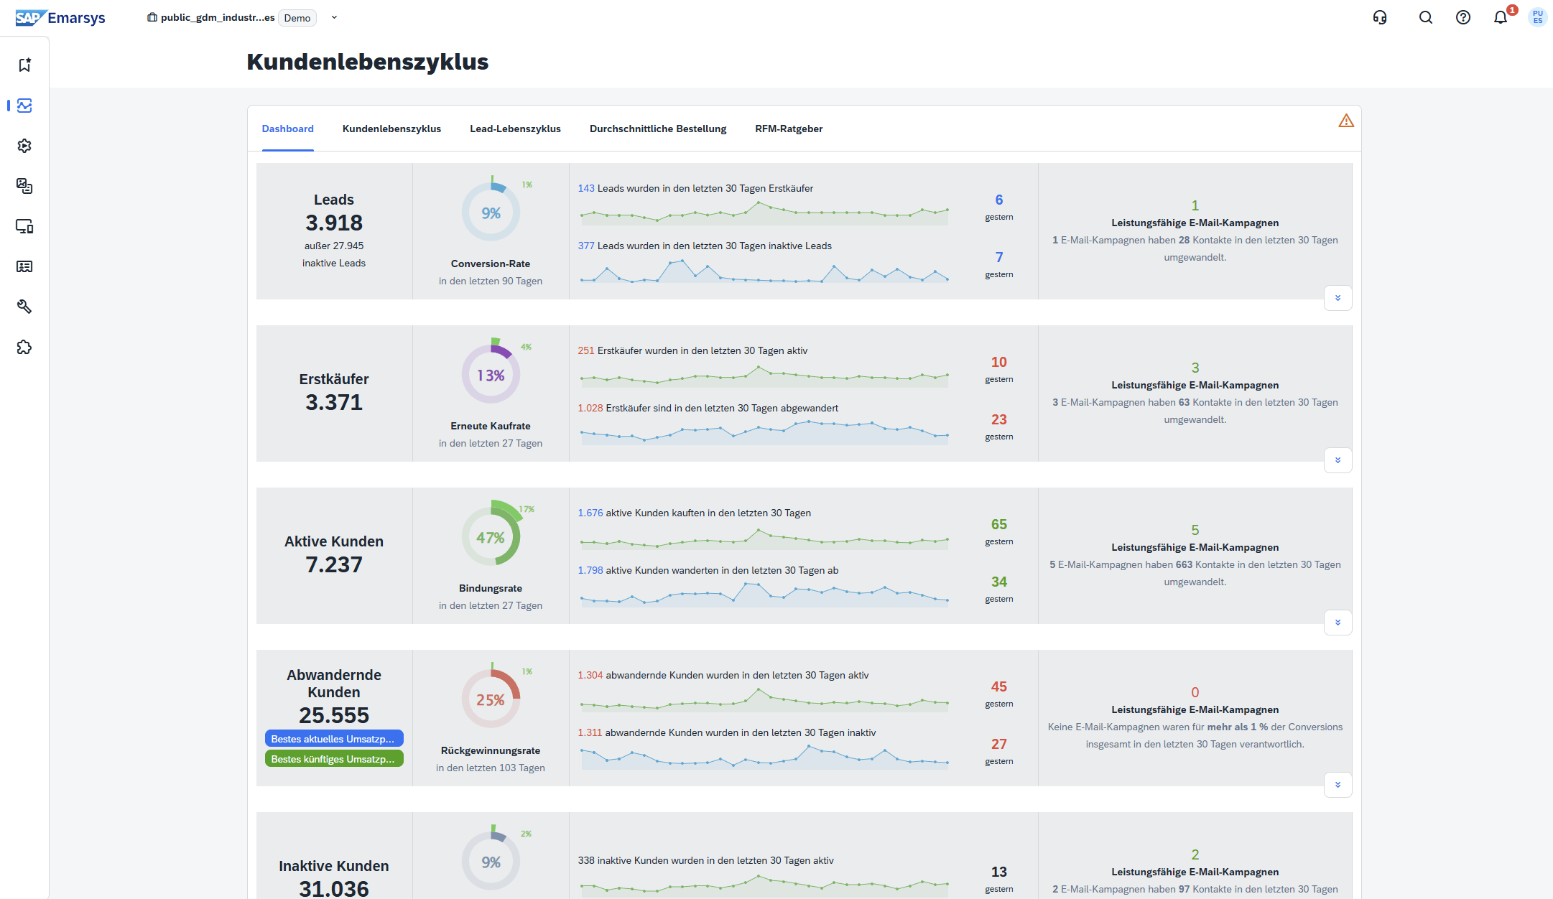Click Aktive Kunden campaign count 5
Viewport: 1553px width, 899px height.
tap(1195, 530)
